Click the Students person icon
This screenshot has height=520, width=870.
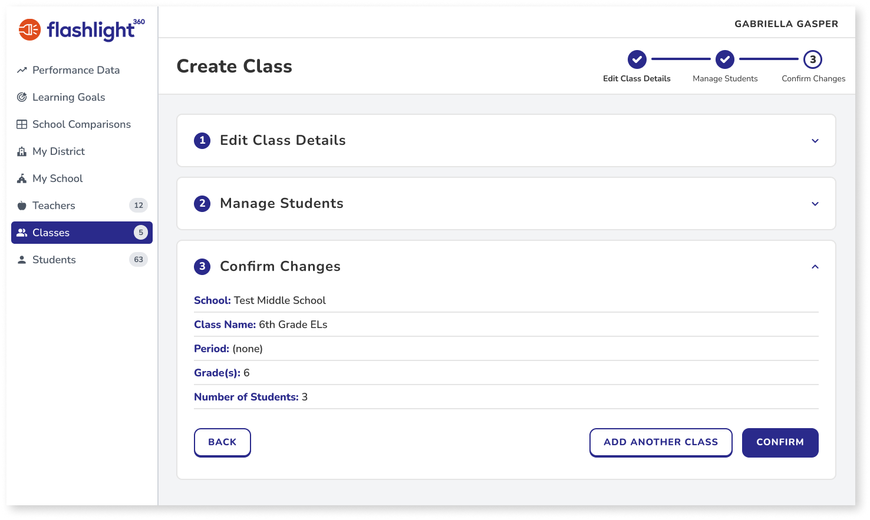click(x=22, y=260)
